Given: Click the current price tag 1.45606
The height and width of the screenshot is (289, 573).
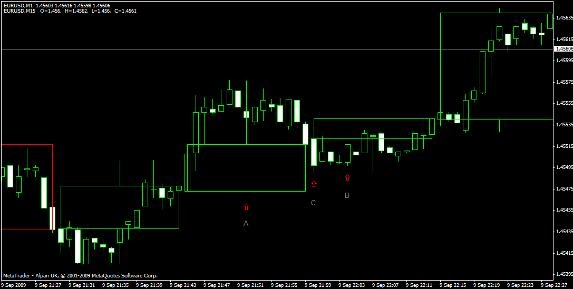Looking at the screenshot, I should coord(564,49).
